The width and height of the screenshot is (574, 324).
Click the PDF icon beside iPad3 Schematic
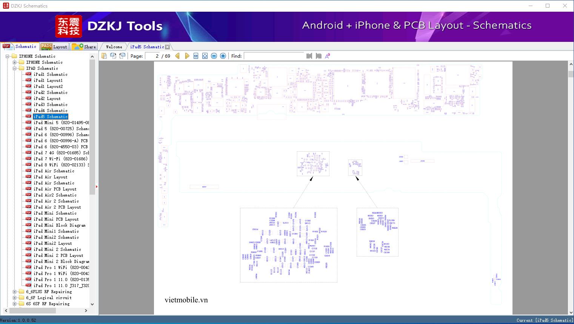(x=28, y=104)
